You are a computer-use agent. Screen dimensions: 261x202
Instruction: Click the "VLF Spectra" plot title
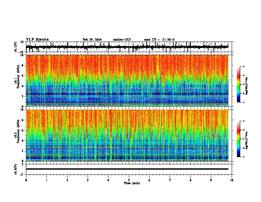(37, 40)
